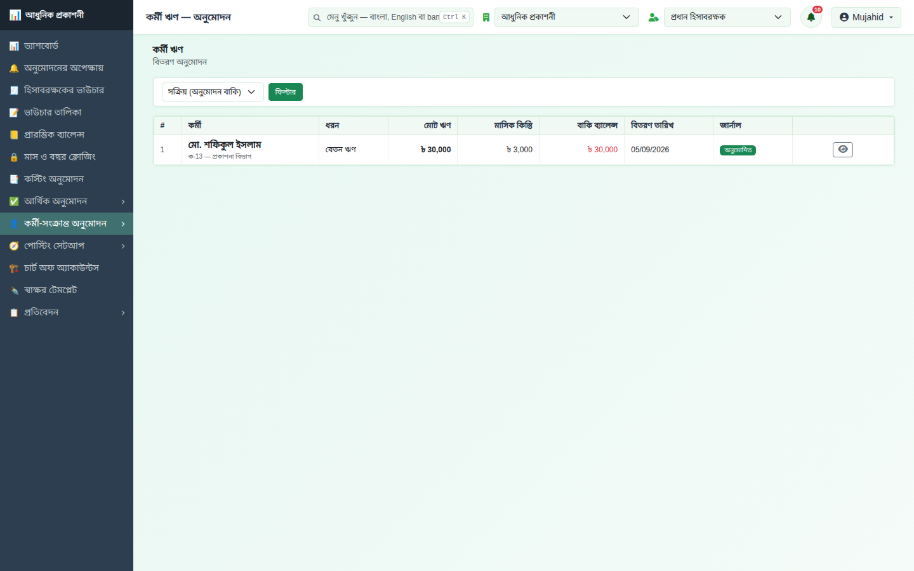Click the compass icon beside পোস্টিং সেটআপ

point(14,246)
